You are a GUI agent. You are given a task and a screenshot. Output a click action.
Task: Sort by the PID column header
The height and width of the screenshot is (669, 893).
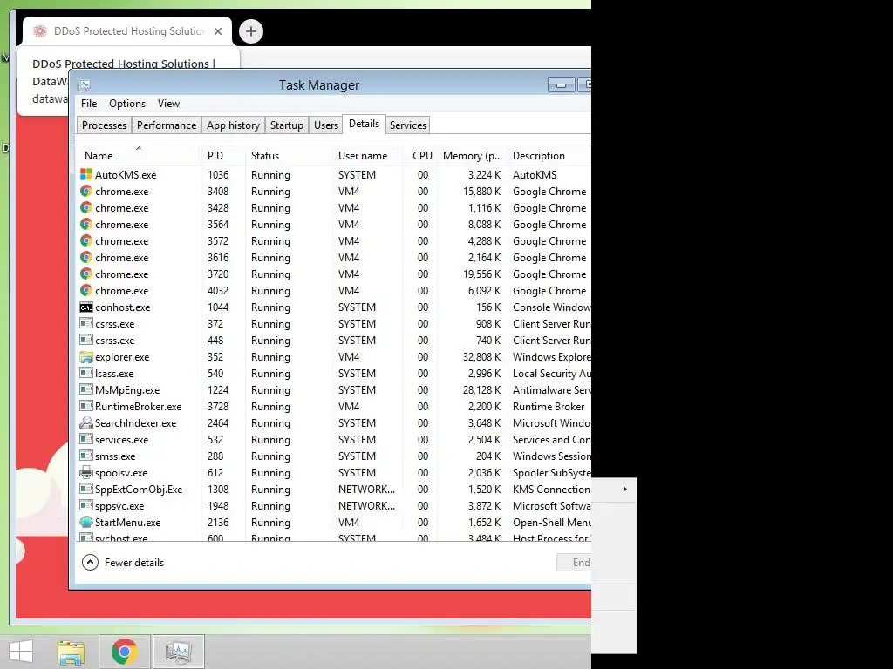[x=223, y=155]
